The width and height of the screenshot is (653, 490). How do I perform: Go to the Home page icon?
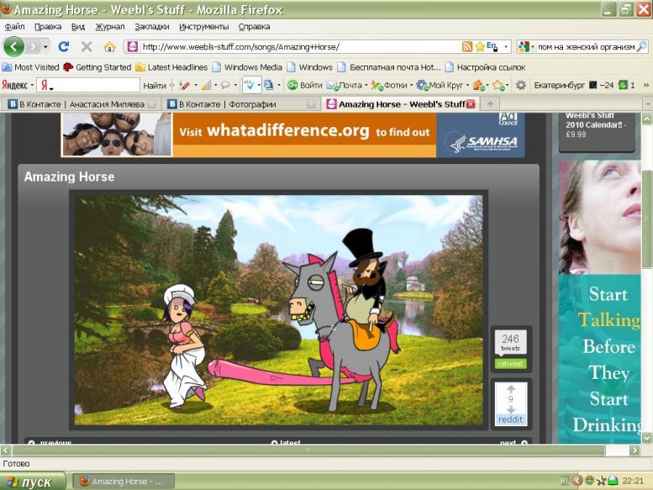(x=109, y=46)
